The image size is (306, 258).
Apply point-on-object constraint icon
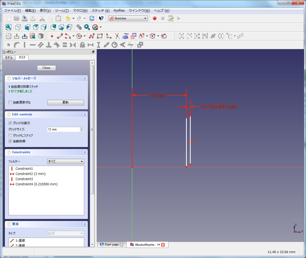17,45
